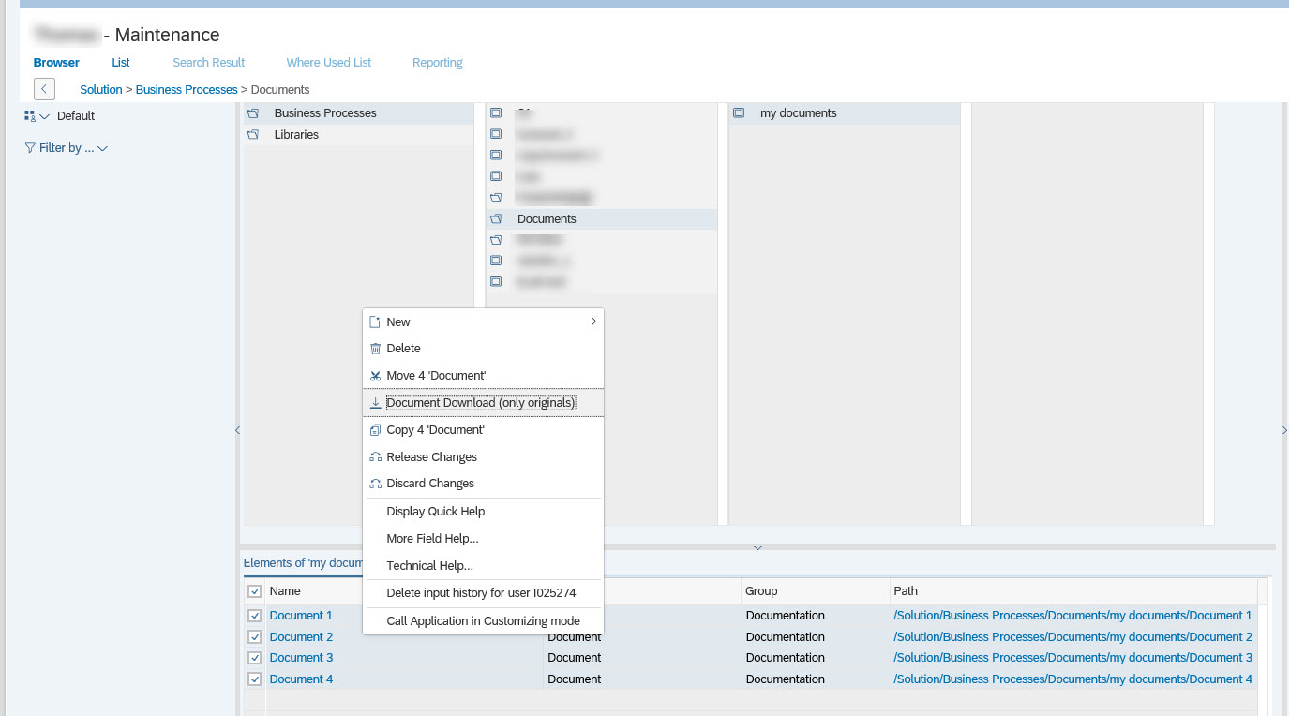
Task: Click the right edge arrow of browser
Action: (x=1283, y=430)
